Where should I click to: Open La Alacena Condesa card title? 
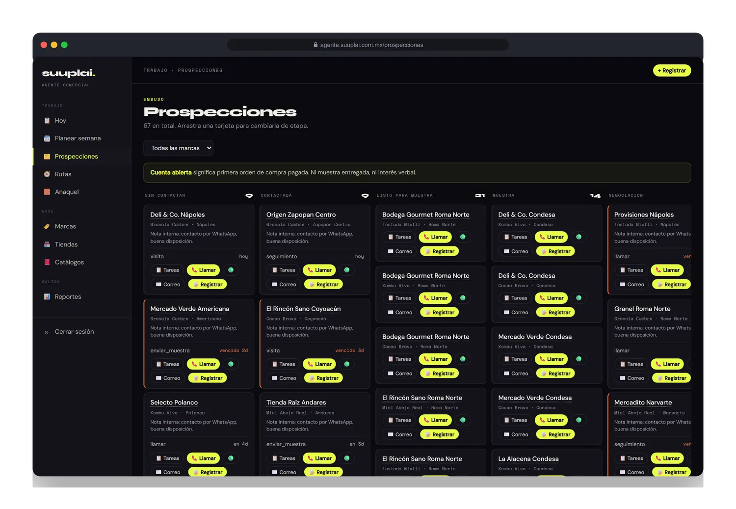click(528, 459)
